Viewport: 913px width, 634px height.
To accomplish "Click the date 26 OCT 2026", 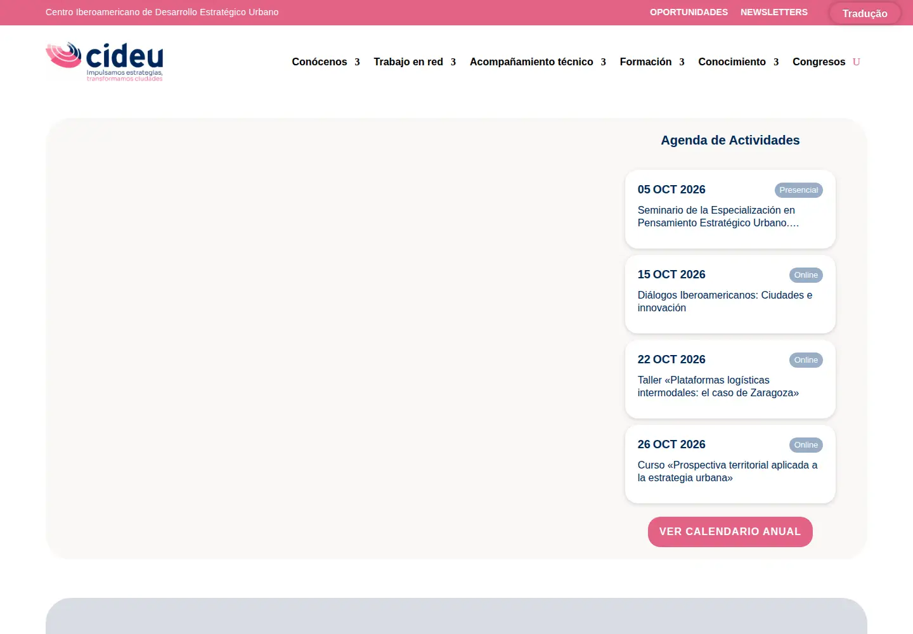I will click(x=671, y=444).
